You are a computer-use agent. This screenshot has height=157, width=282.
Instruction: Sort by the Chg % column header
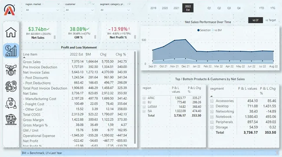tap(121, 54)
